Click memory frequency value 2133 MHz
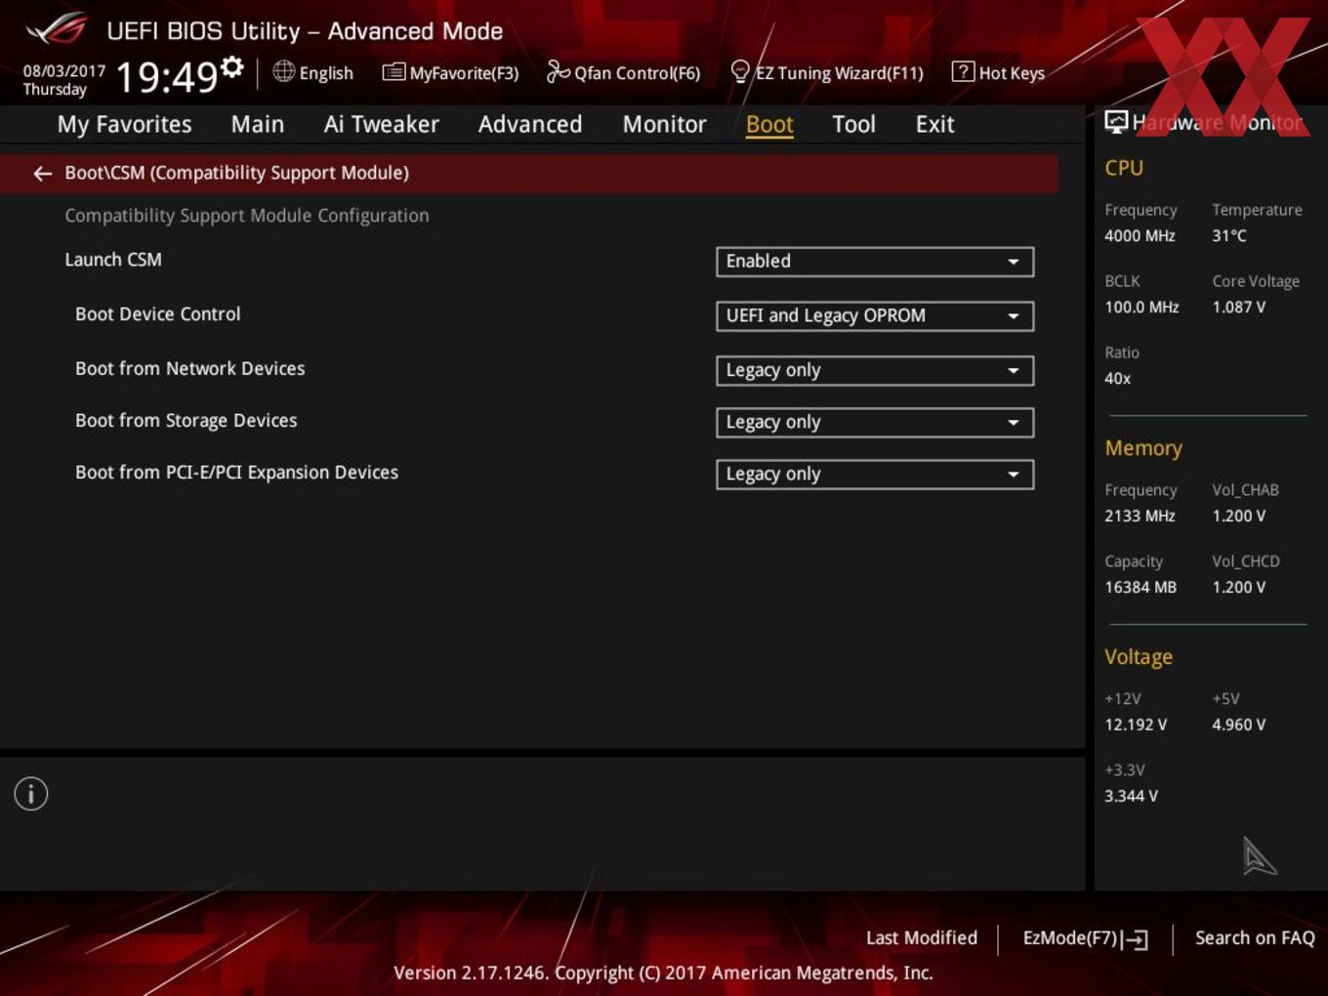This screenshot has width=1328, height=996. pyautogui.click(x=1140, y=517)
